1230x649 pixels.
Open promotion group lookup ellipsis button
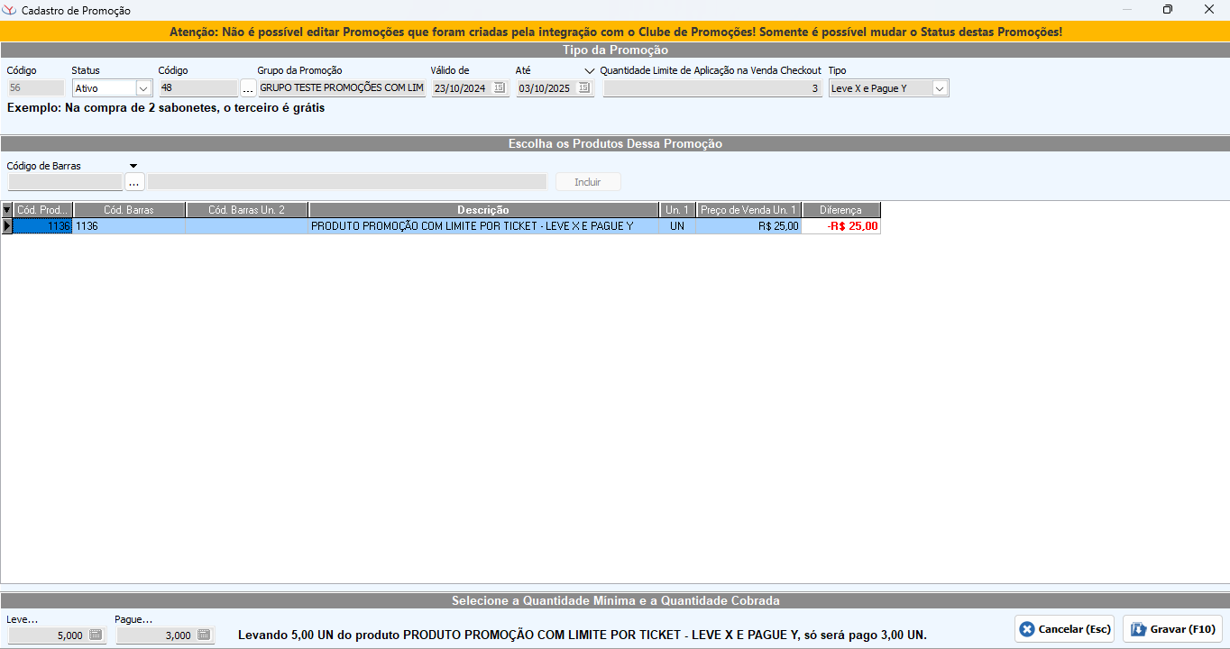(248, 88)
